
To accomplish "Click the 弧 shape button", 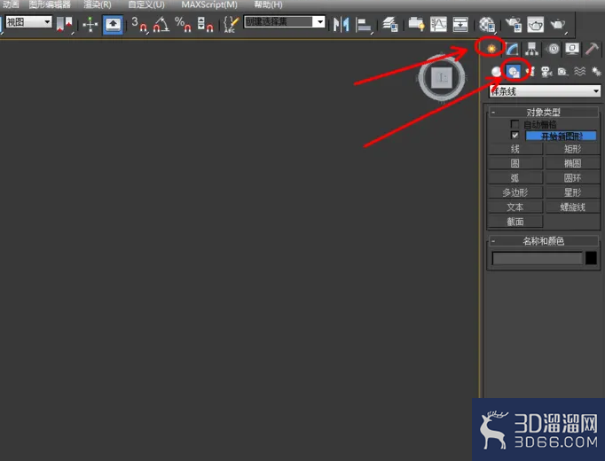I will click(x=515, y=178).
